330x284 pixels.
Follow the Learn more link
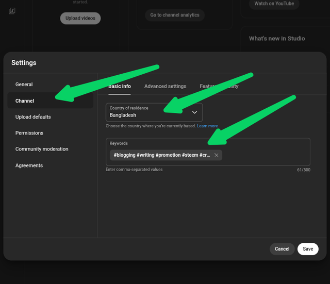coord(207,126)
